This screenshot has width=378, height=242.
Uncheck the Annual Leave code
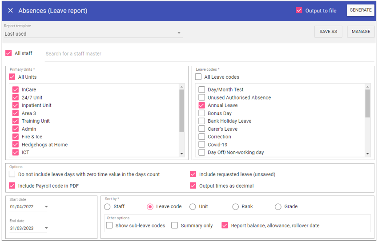point(202,105)
